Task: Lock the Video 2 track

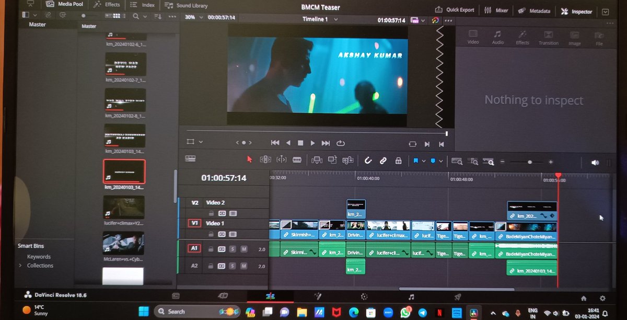Action: pos(211,213)
